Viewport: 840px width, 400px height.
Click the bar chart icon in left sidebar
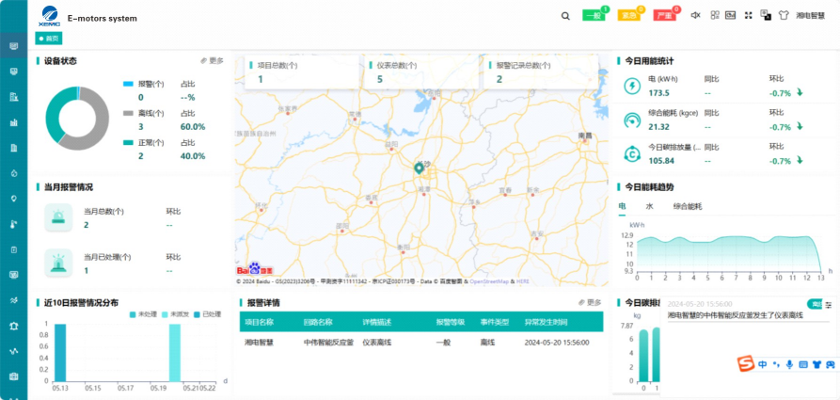click(13, 121)
